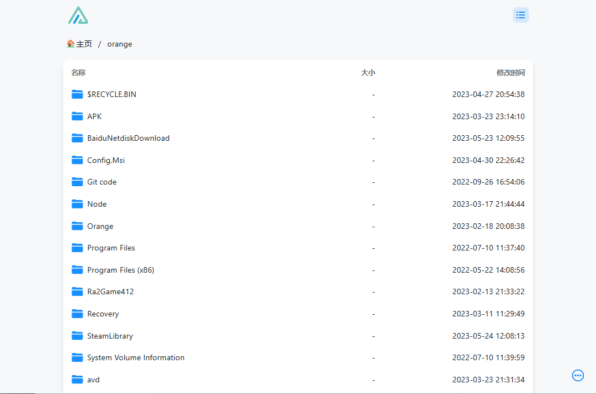
Task: Click the Git code folder icon
Action: [x=77, y=182]
